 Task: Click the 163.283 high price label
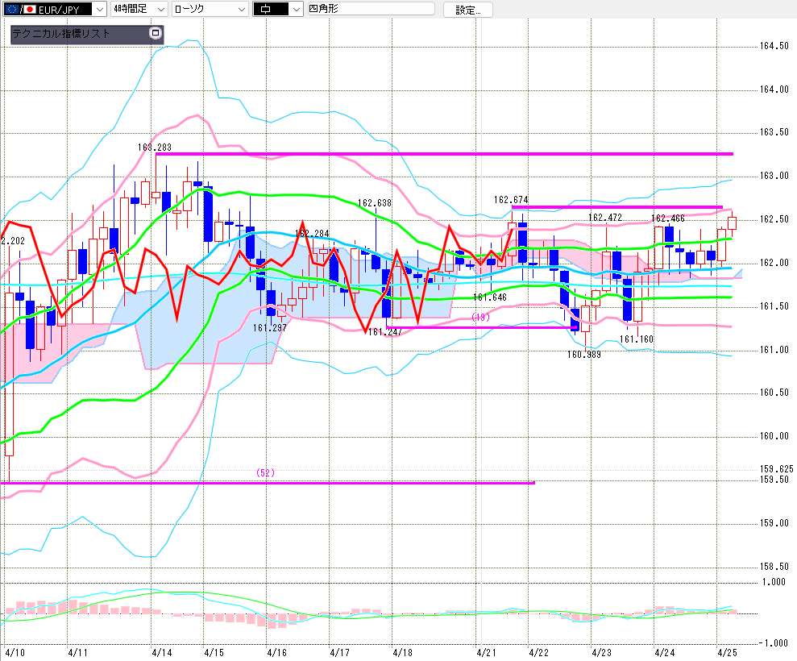tap(155, 147)
